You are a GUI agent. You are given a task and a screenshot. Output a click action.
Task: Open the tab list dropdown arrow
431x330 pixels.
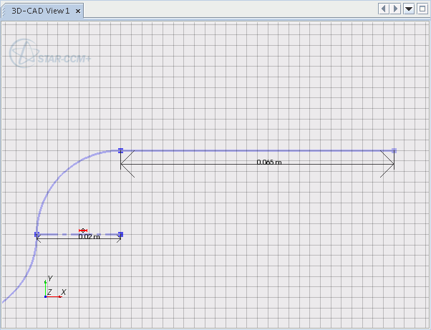409,9
